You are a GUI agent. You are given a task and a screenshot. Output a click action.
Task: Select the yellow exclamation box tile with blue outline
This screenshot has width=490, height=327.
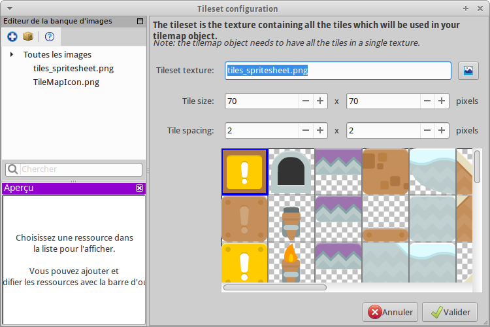[245, 172]
